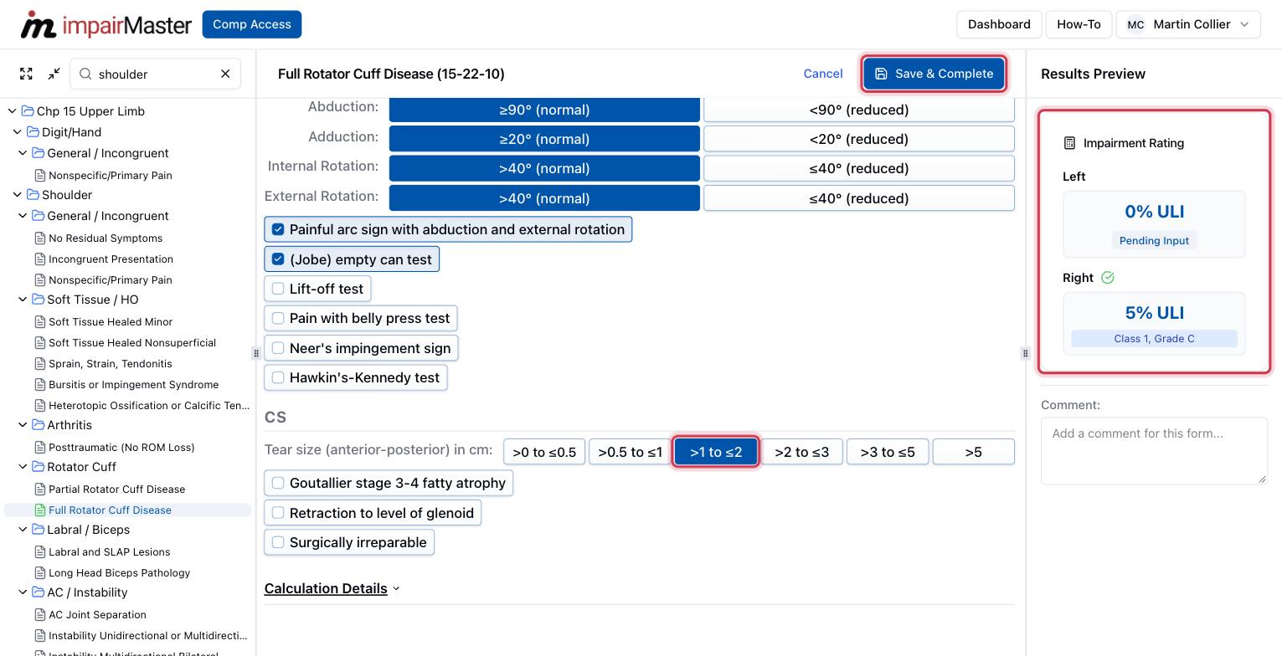Click the collapse-all tree icon
The width and height of the screenshot is (1282, 656).
[54, 74]
